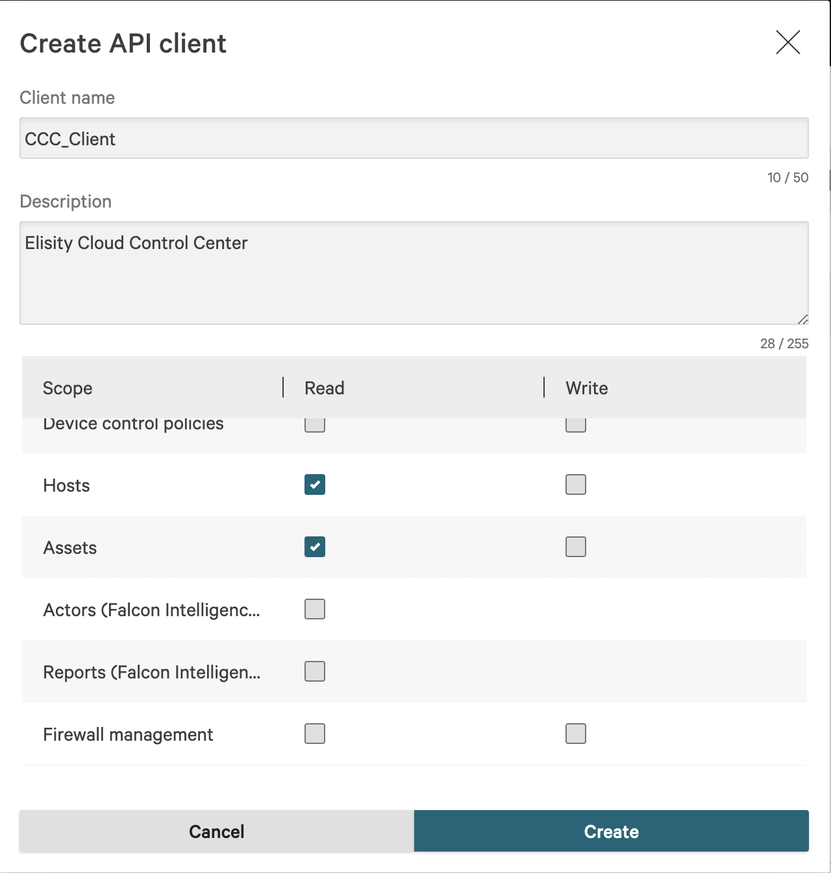Uncheck the Hosts Read checkbox
Viewport: 831px width, 873px height.
coord(315,484)
